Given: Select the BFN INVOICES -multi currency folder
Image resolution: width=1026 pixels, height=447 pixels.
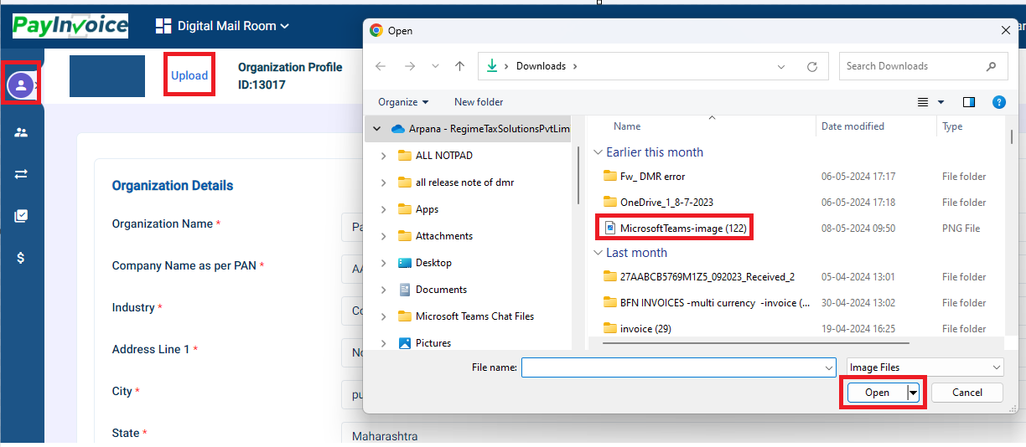Looking at the screenshot, I should tap(706, 303).
